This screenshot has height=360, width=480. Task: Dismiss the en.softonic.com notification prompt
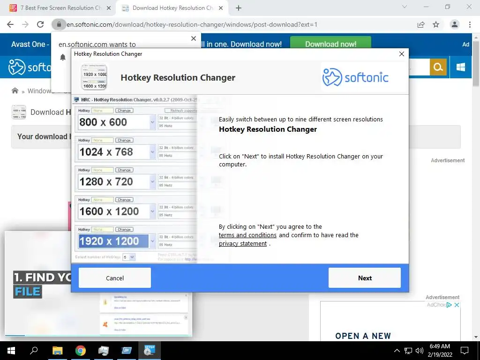[194, 38]
